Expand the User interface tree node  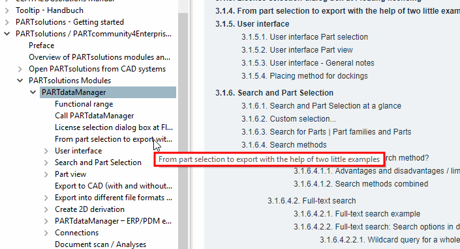[46, 151]
